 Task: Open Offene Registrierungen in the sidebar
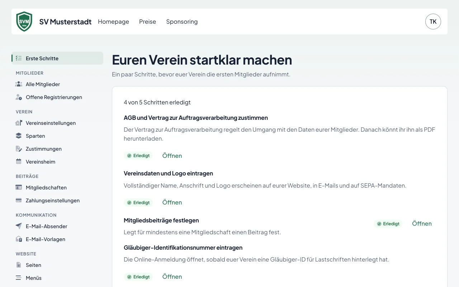tap(57, 97)
